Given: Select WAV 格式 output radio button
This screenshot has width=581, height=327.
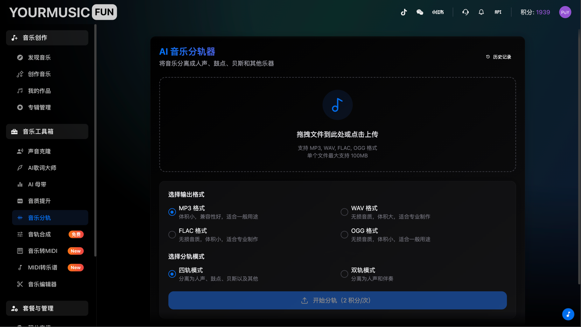Looking at the screenshot, I should tap(344, 212).
